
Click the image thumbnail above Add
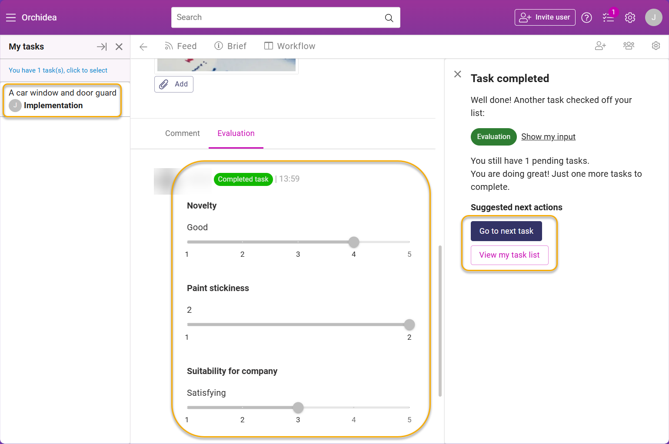pos(226,65)
